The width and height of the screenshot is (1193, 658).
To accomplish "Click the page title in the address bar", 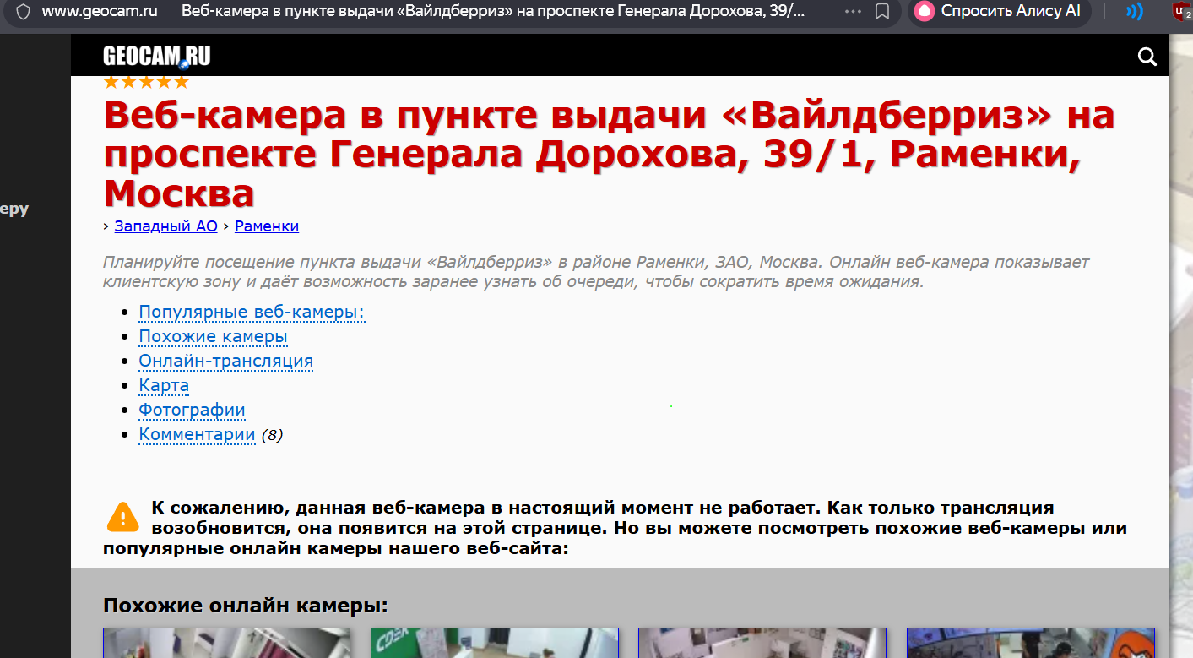I will coord(493,12).
